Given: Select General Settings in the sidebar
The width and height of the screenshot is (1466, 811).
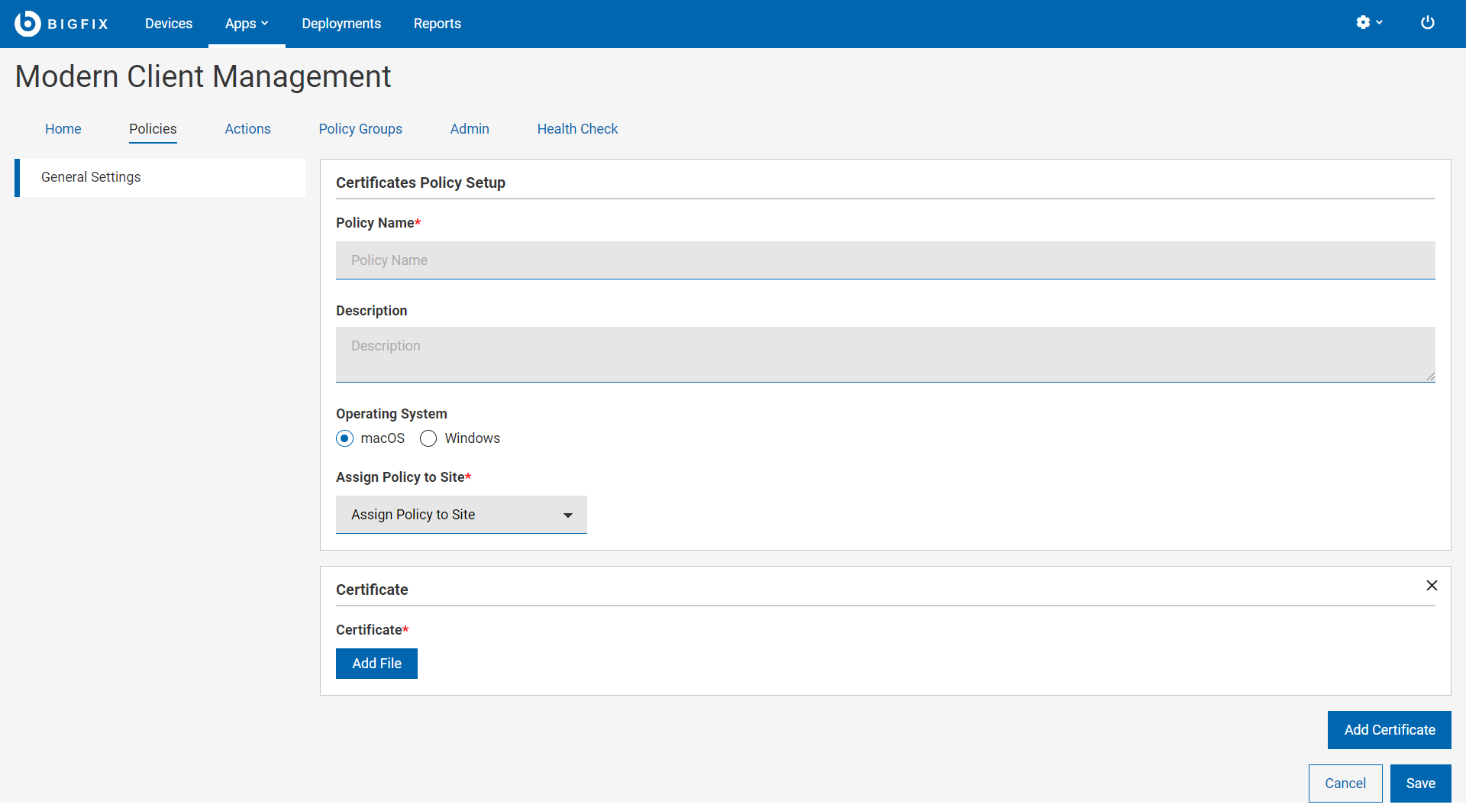Looking at the screenshot, I should point(91,177).
